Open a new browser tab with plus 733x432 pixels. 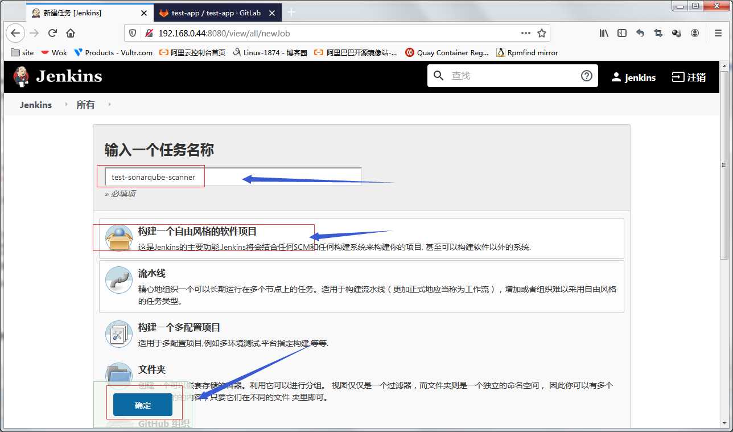pyautogui.click(x=291, y=12)
